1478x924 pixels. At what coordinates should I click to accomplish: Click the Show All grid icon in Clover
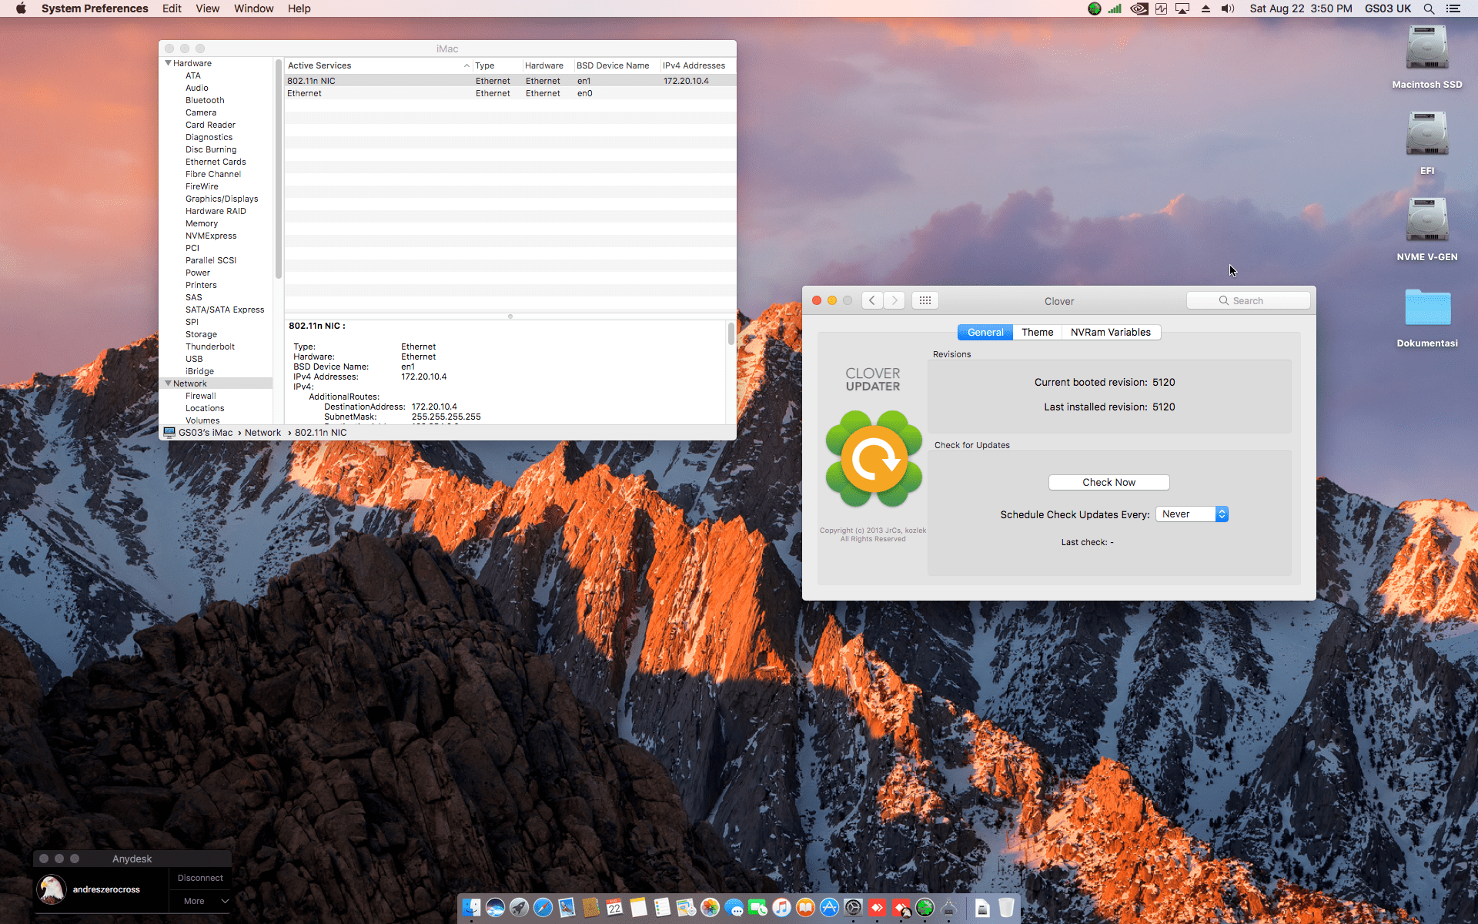click(925, 301)
